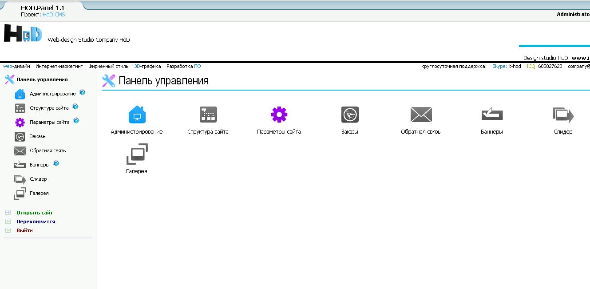Click the sidebar Структура сайта text link
This screenshot has width=590, height=289.
(x=49, y=108)
